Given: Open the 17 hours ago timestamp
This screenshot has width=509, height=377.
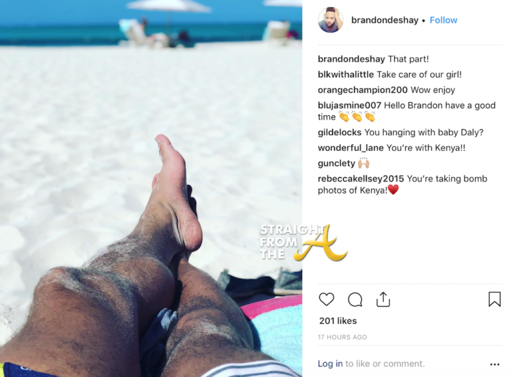Looking at the screenshot, I should point(342,337).
